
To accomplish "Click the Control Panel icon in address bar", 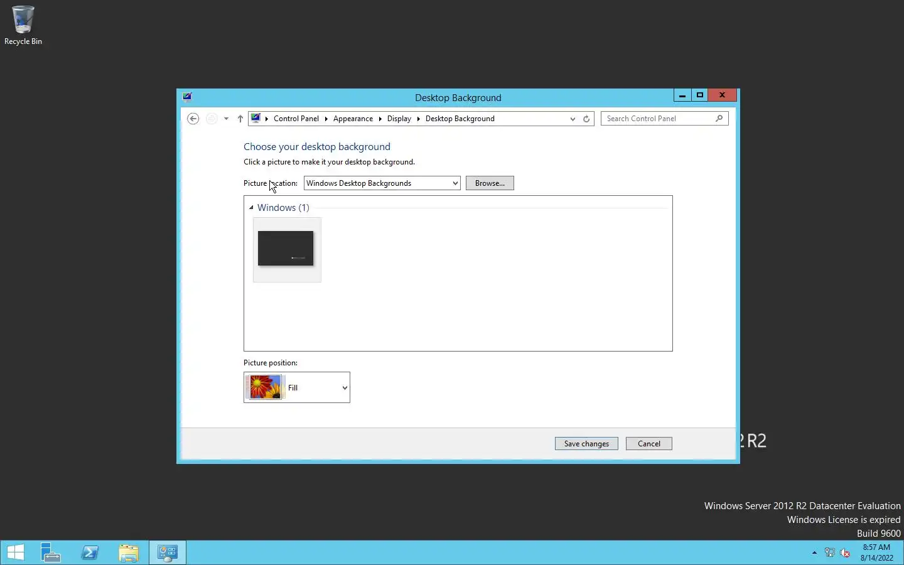I will pyautogui.click(x=256, y=118).
